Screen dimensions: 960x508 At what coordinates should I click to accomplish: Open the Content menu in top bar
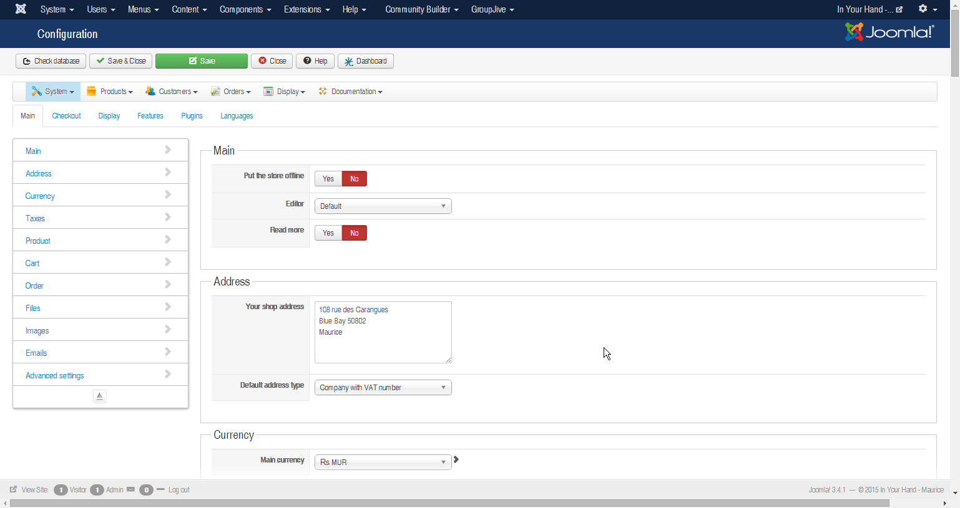[x=190, y=9]
